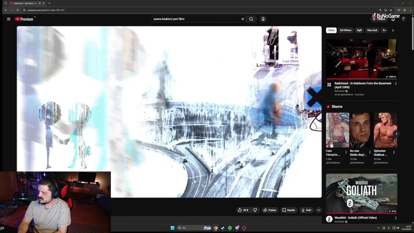Viewport: 414px width, 233px height.
Task: Open a new browser tab
Action: [49, 3]
